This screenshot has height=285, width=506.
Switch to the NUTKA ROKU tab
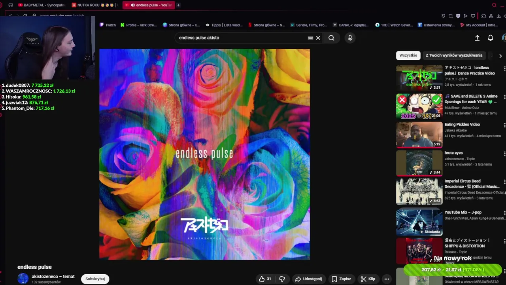click(94, 5)
